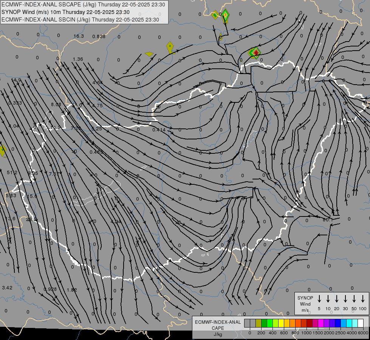Click the 4000 tick on the CAPE scale
Image resolution: width=370 pixels, height=340 pixels.
pos(352,333)
